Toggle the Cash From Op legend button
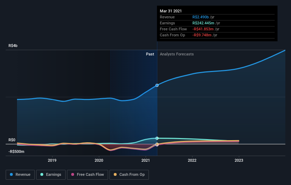 coord(129,175)
